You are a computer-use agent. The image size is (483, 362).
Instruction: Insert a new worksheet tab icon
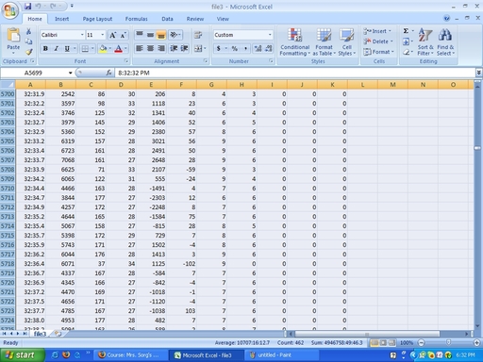click(58, 334)
